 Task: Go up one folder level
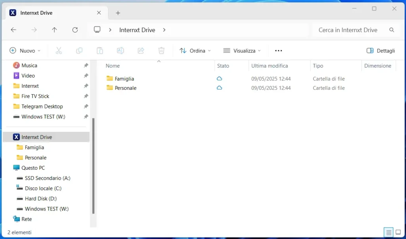[54, 30]
